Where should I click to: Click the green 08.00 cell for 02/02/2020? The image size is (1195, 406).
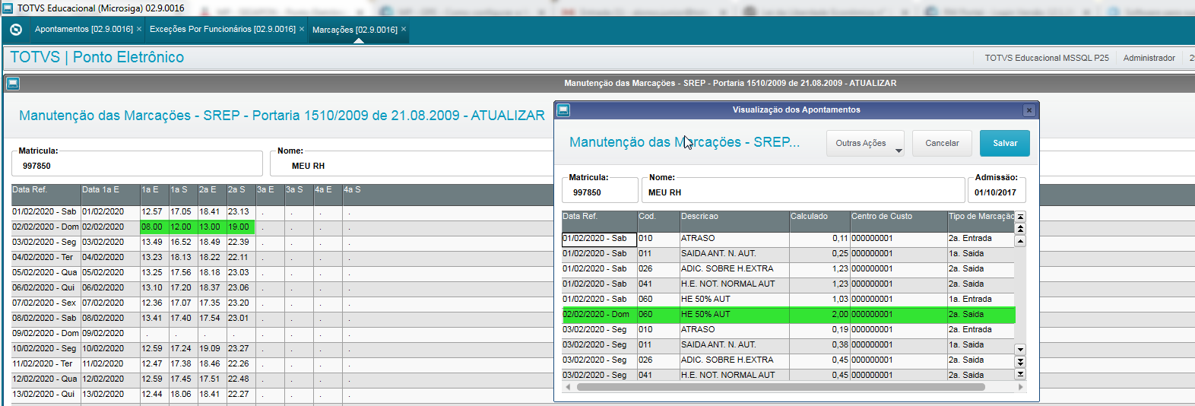(155, 227)
